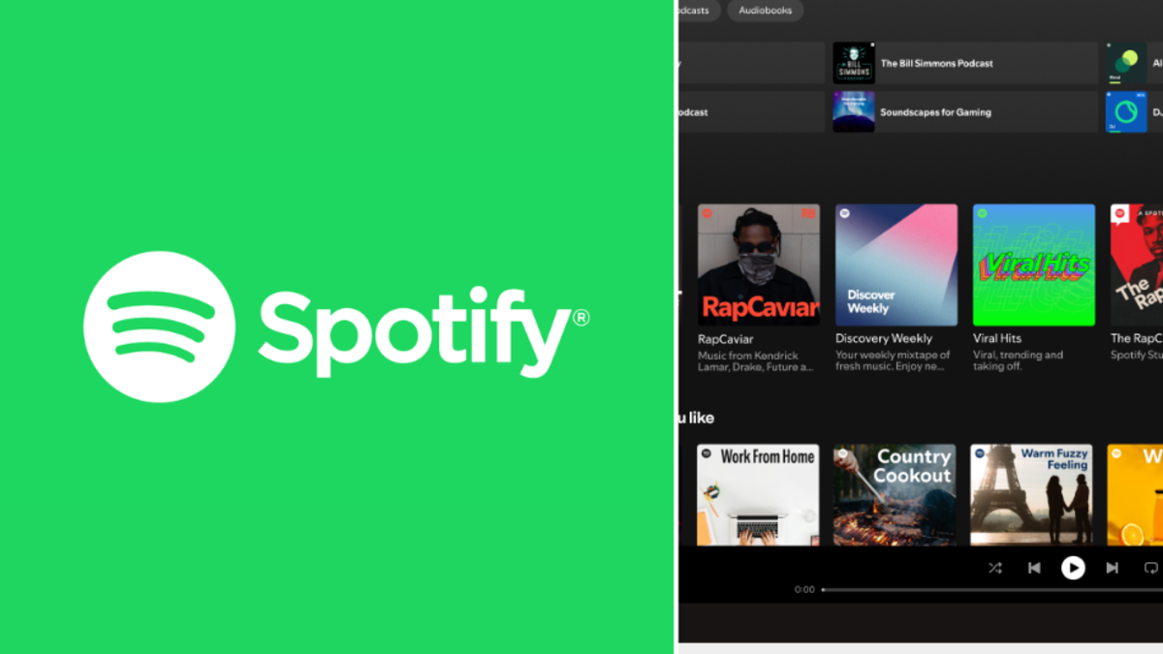This screenshot has height=654, width=1163.
Task: Open the Warm Fuzzy Feeling playlist card
Action: [x=1032, y=494]
